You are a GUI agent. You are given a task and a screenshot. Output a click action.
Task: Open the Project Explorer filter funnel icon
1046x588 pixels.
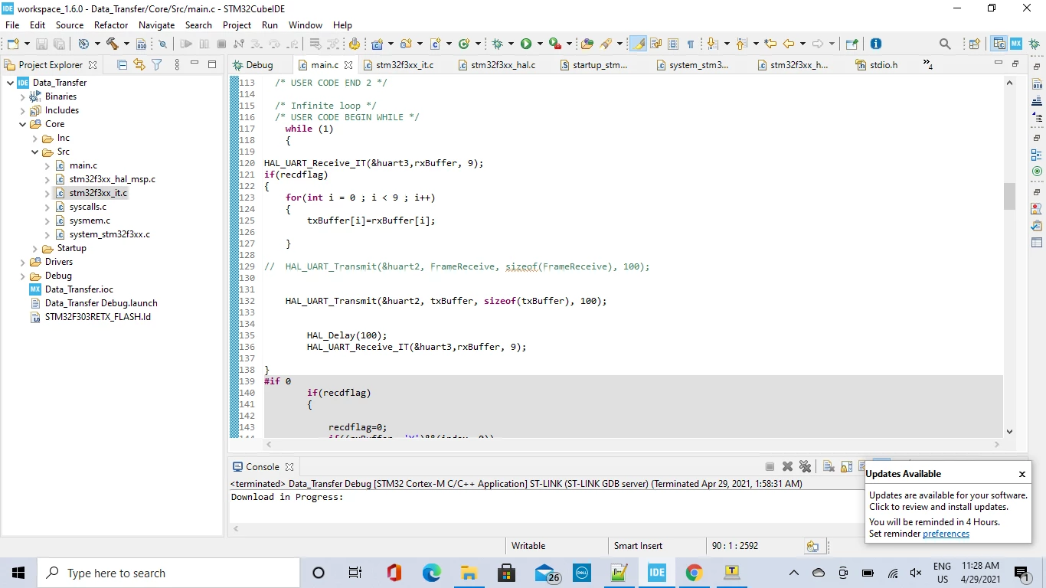(x=157, y=65)
